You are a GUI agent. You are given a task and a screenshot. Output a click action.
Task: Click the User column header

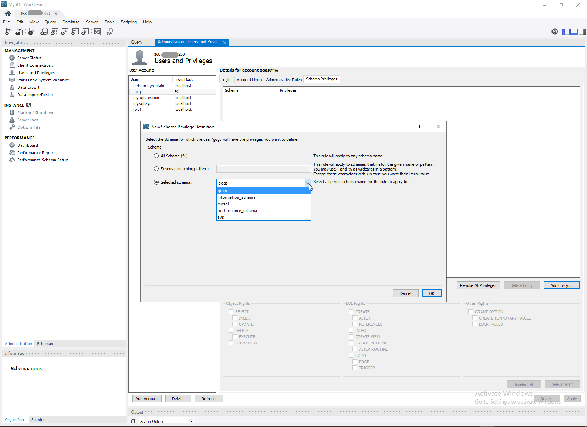pos(151,79)
